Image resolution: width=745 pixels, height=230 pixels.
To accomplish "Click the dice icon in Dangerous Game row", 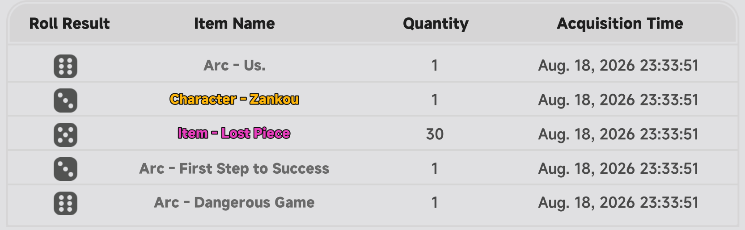I will [x=65, y=203].
